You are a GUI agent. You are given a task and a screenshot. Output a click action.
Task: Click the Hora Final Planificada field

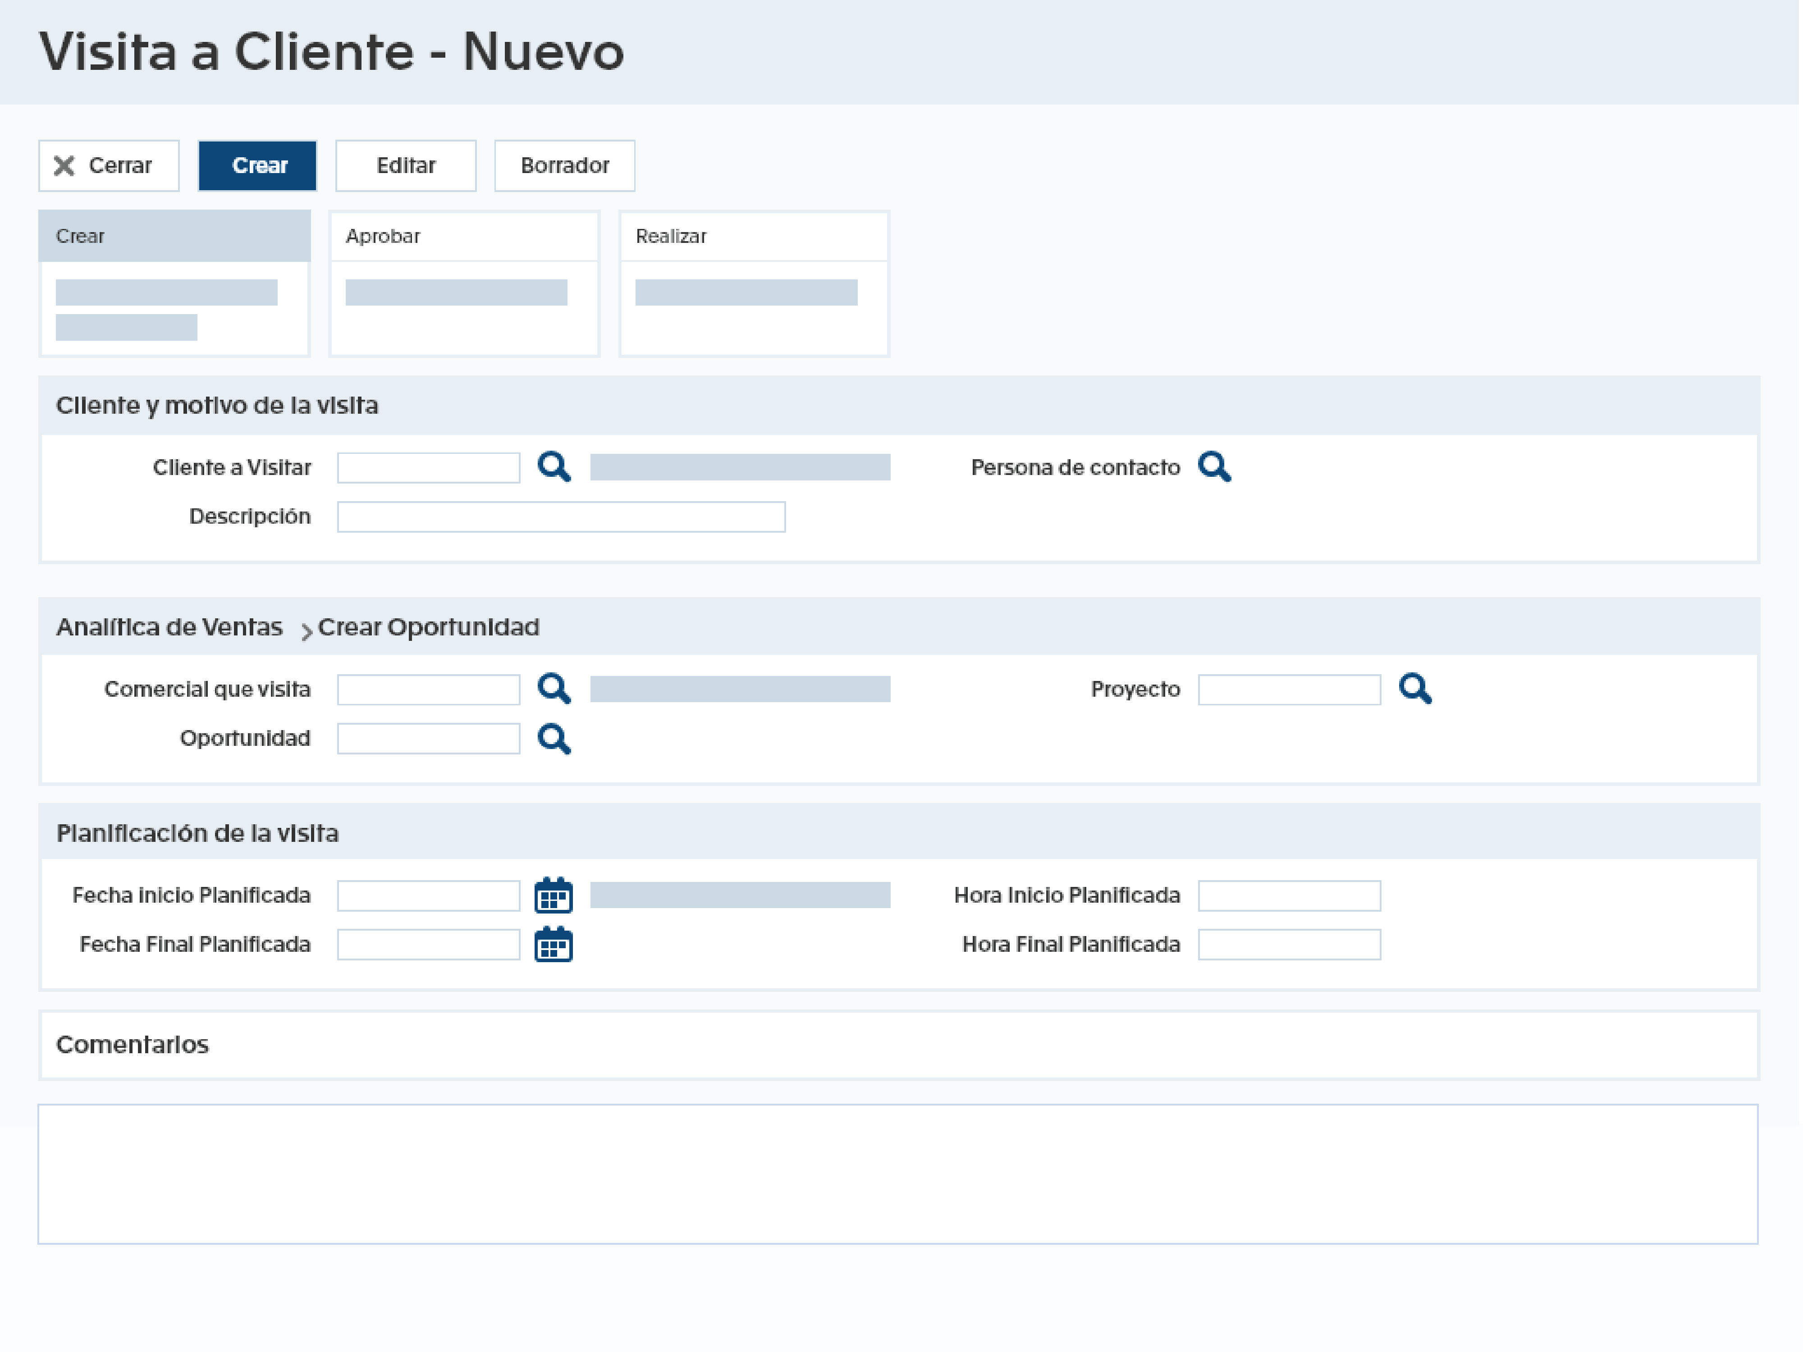(1288, 945)
